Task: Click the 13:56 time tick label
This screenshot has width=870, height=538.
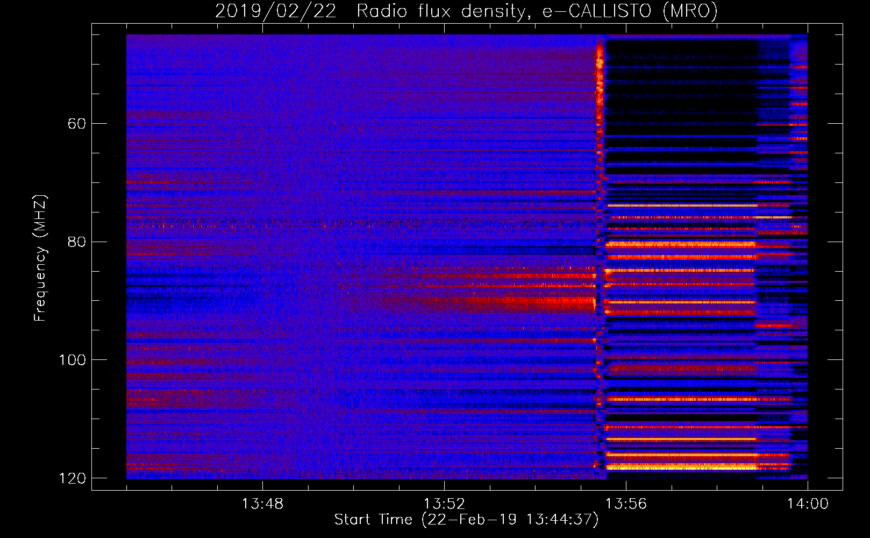Action: [x=626, y=504]
